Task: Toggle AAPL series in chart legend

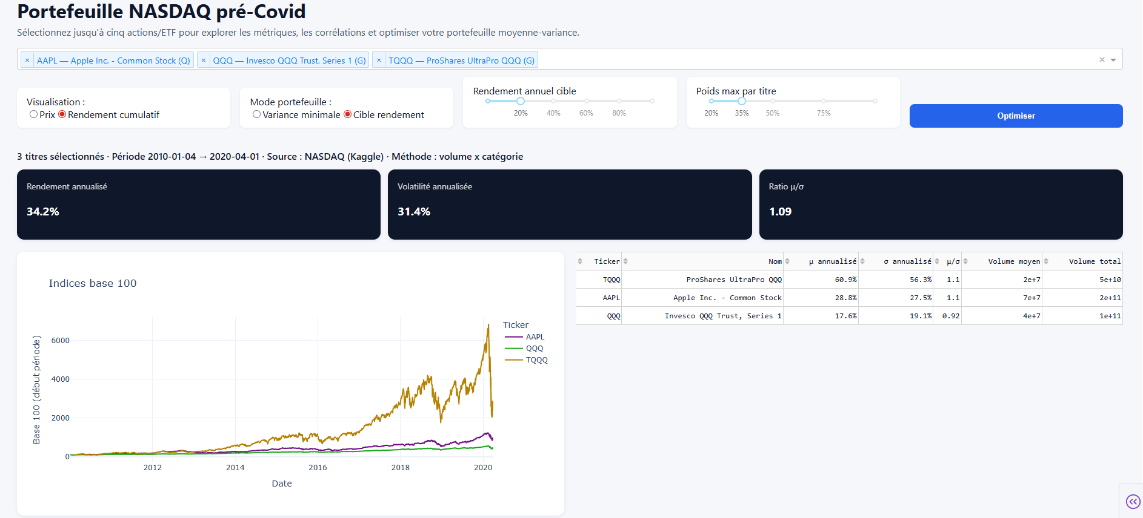Action: (x=535, y=337)
